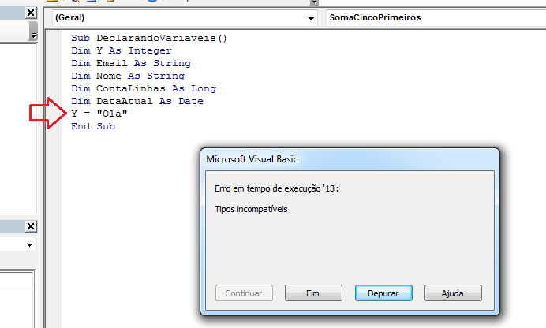Close the Project explorer panel with X
This screenshot has width=546, height=328.
click(x=31, y=13)
